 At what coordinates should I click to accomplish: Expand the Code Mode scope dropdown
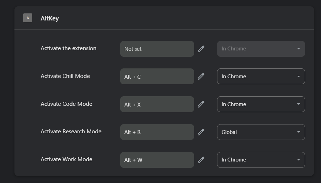(261, 104)
